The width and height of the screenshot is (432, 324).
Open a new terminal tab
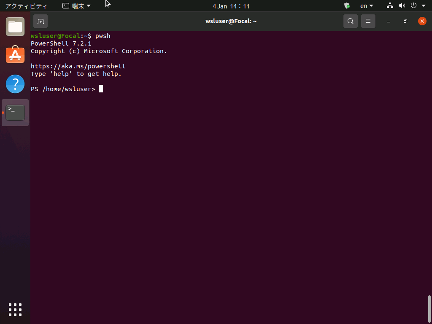point(40,21)
